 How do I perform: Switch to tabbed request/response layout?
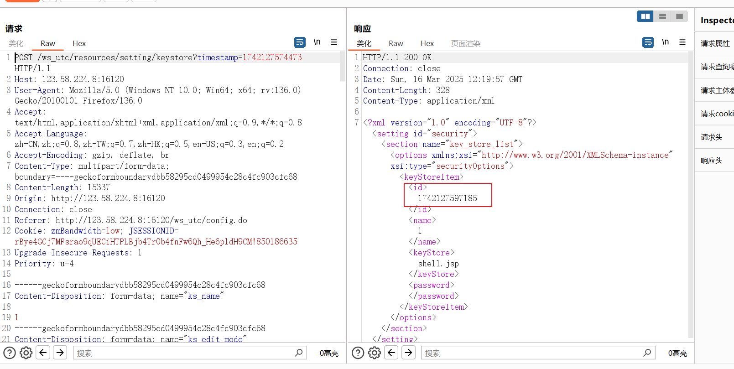point(679,16)
